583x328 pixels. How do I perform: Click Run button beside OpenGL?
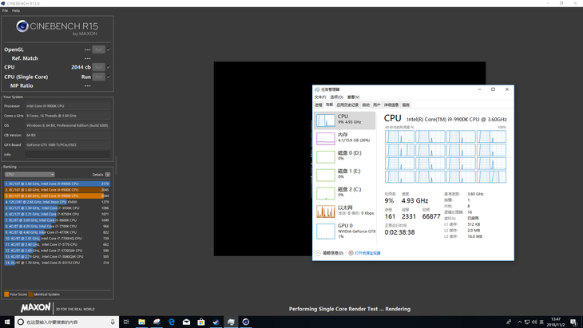pos(98,49)
